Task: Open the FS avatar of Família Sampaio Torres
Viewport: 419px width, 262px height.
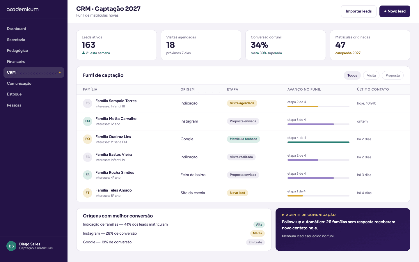Action: pos(88,103)
